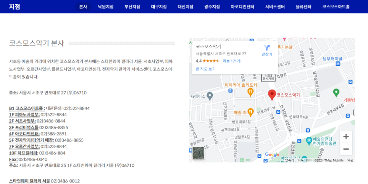This screenshot has height=184, width=368.
Task: Click the 4F 아코디언센터 label
Action: click(x=24, y=134)
